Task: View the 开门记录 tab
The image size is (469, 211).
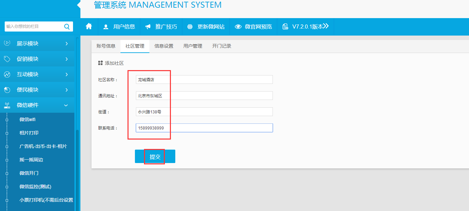Action: pyautogui.click(x=222, y=46)
